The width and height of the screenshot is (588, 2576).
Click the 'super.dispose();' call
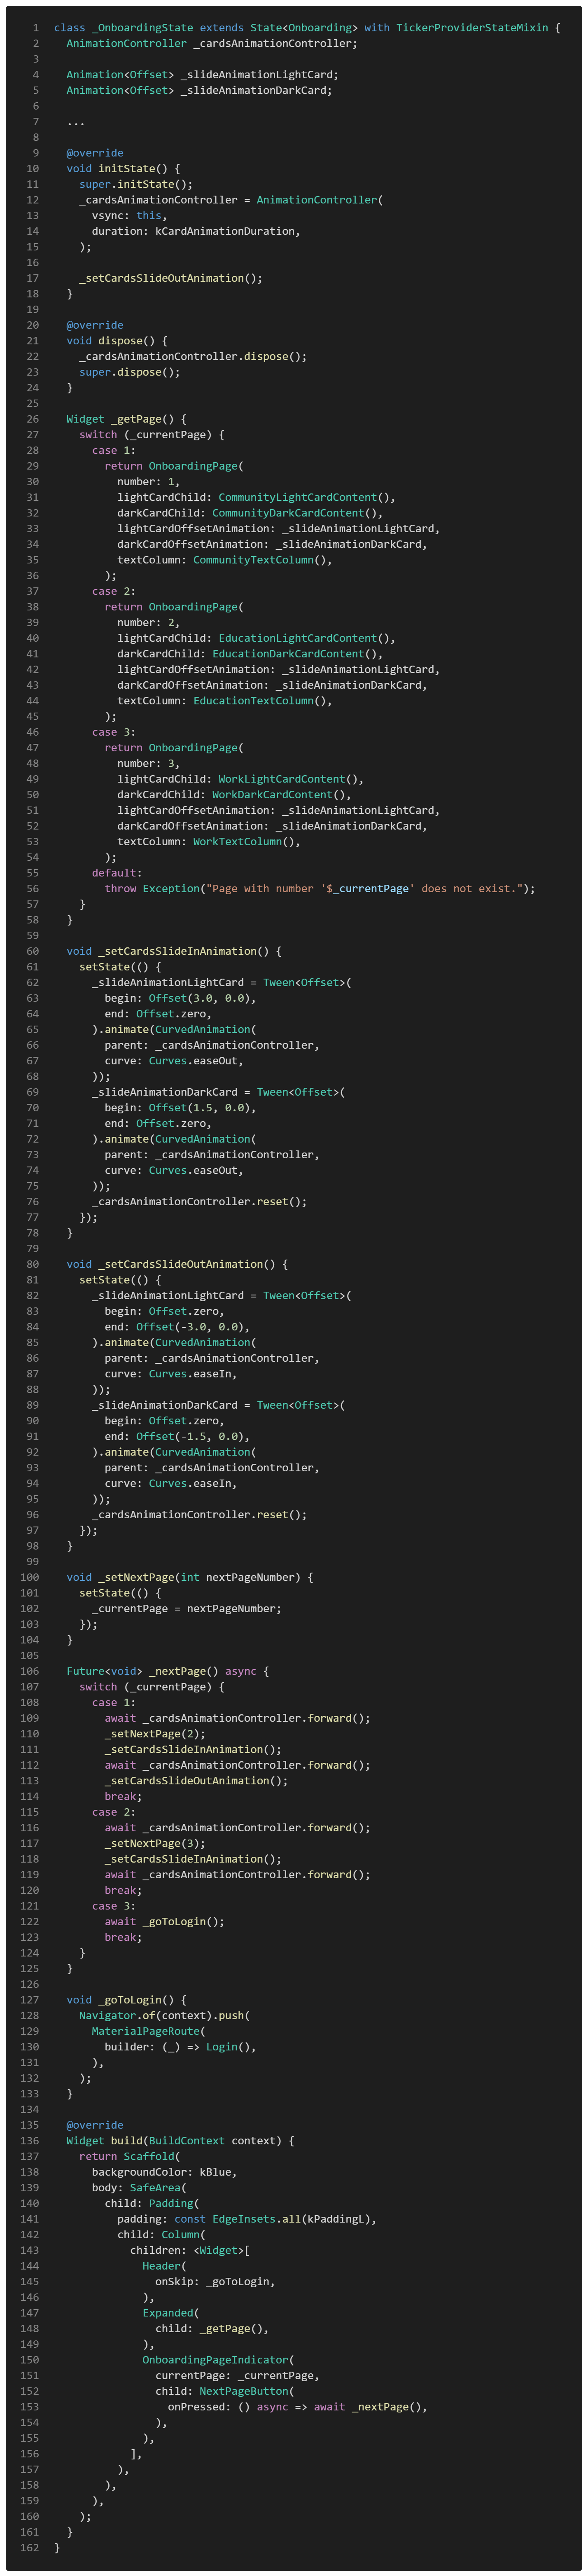pyautogui.click(x=130, y=372)
